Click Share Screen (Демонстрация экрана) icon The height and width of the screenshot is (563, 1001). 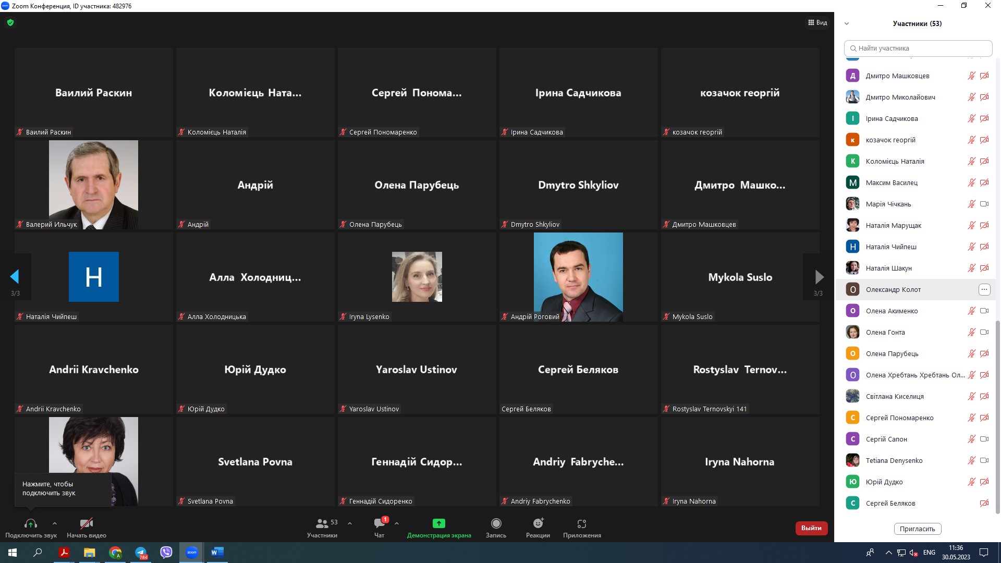click(438, 523)
